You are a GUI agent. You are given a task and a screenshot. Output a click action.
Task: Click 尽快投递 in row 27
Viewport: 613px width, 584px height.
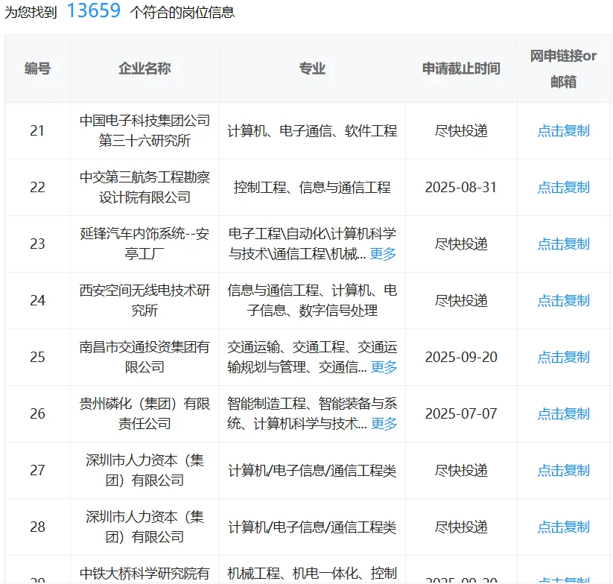pos(461,470)
